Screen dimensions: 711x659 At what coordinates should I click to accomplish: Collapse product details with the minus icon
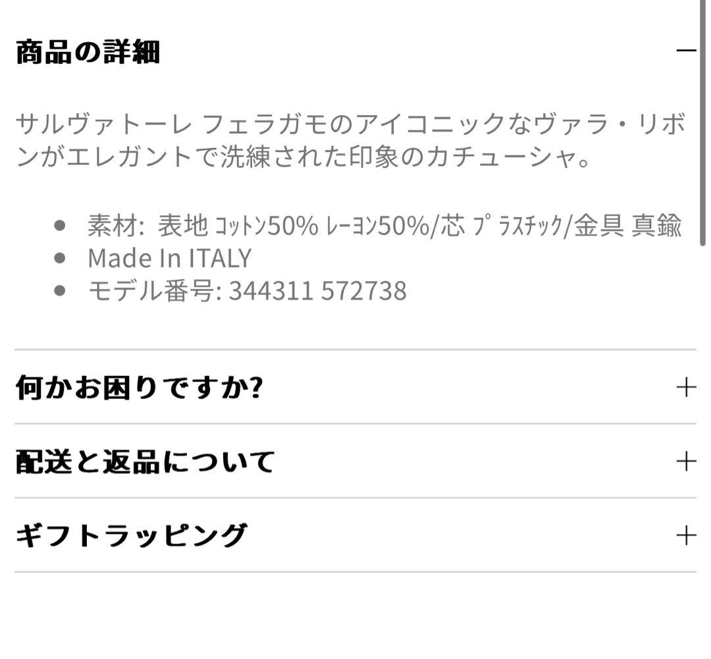686,51
